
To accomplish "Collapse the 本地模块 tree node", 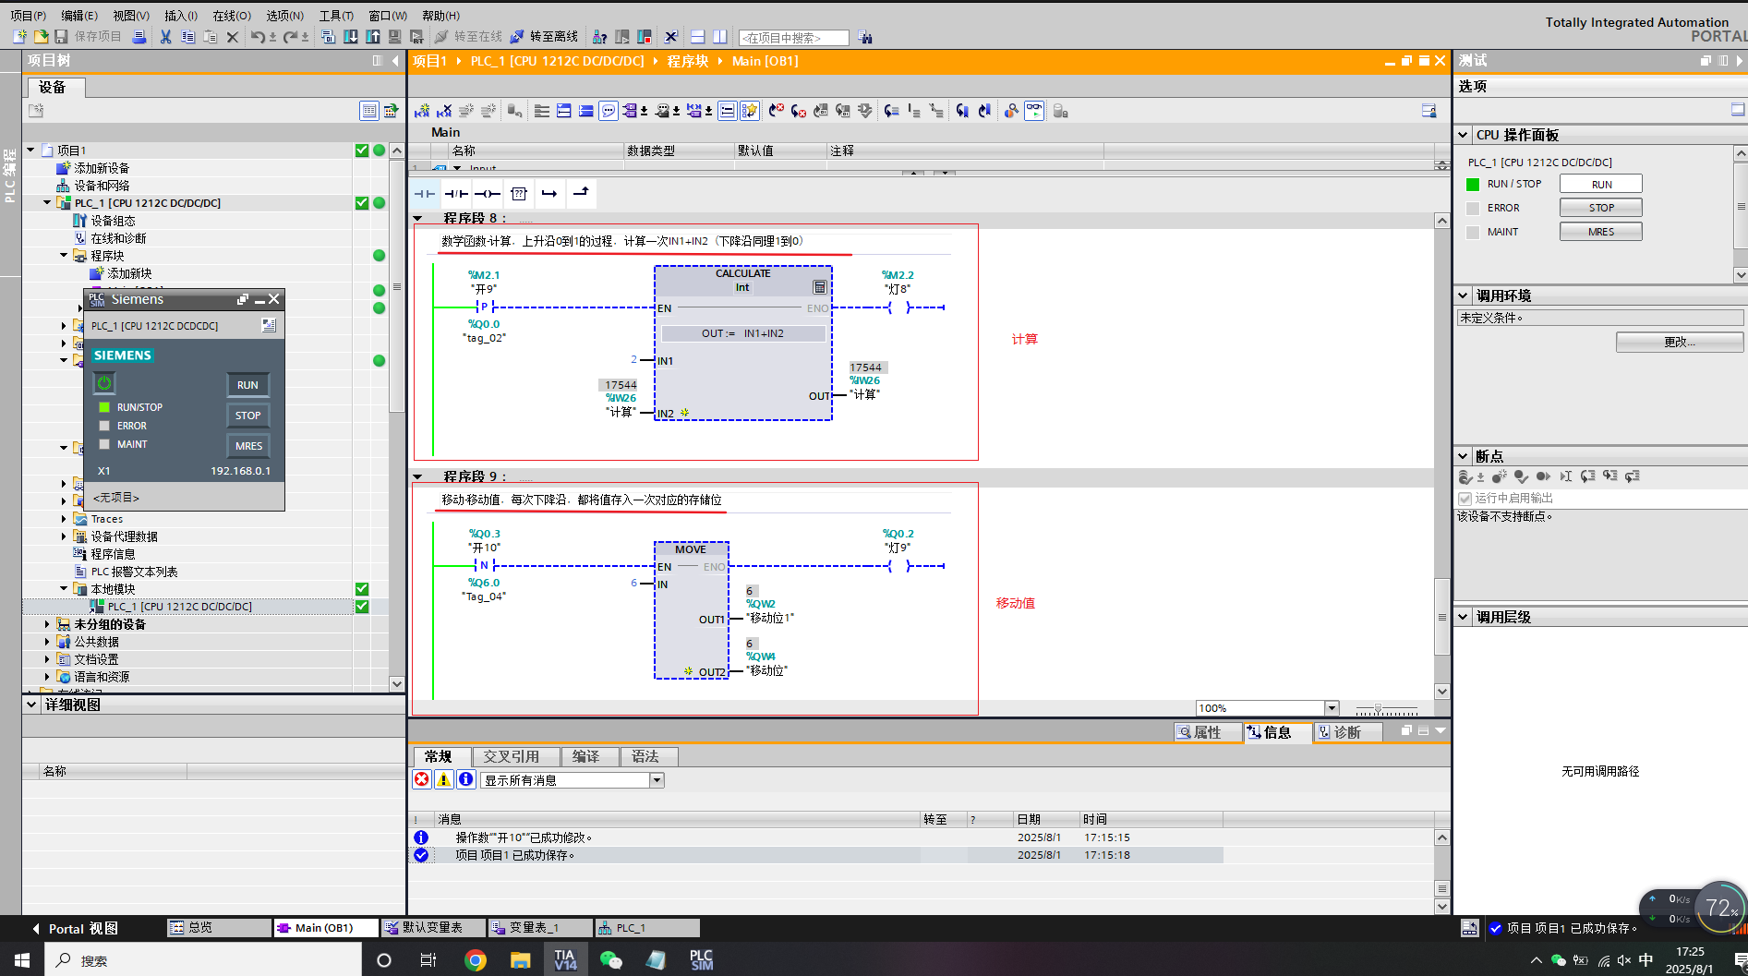I will click(x=64, y=589).
